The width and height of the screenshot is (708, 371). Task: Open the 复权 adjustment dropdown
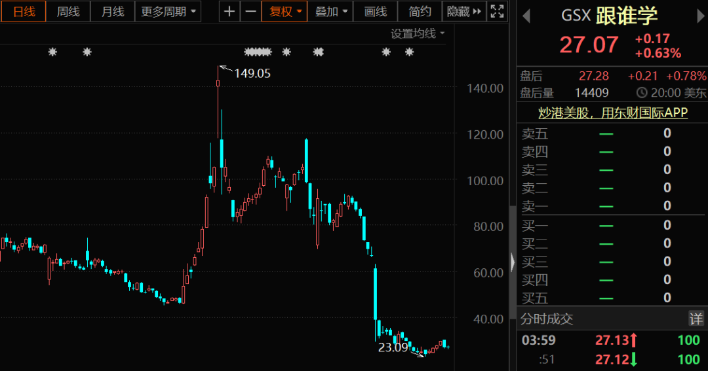point(285,11)
